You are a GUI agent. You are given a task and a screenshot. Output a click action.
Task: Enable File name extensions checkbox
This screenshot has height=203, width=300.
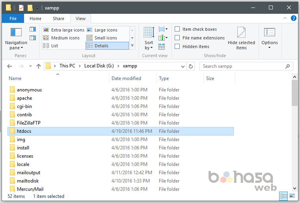click(x=177, y=38)
